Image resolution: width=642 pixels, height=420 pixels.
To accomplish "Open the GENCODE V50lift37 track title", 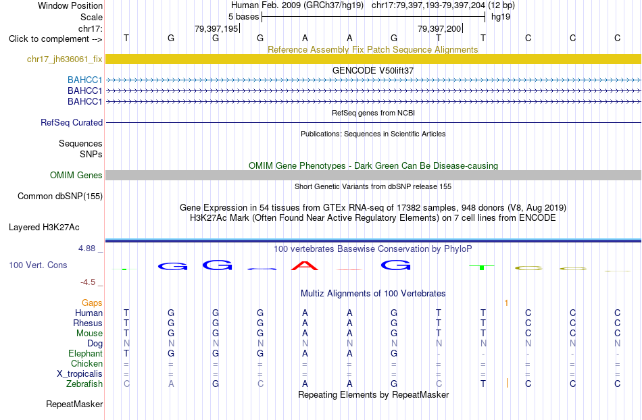I will coord(372,70).
